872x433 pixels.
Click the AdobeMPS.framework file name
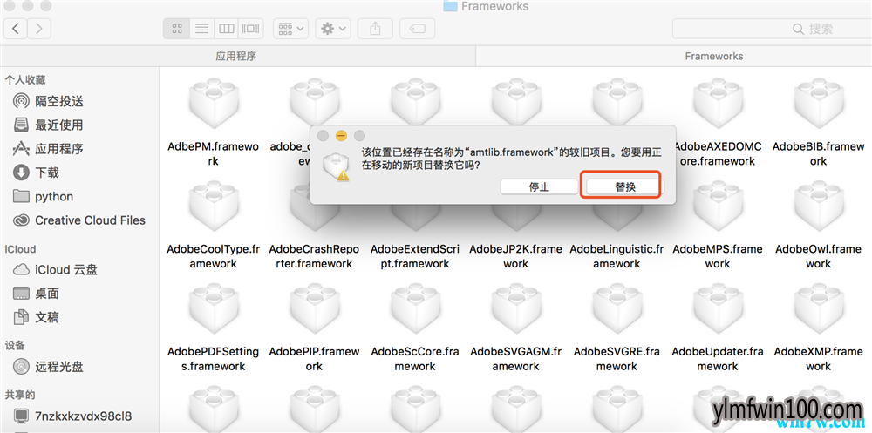point(718,256)
